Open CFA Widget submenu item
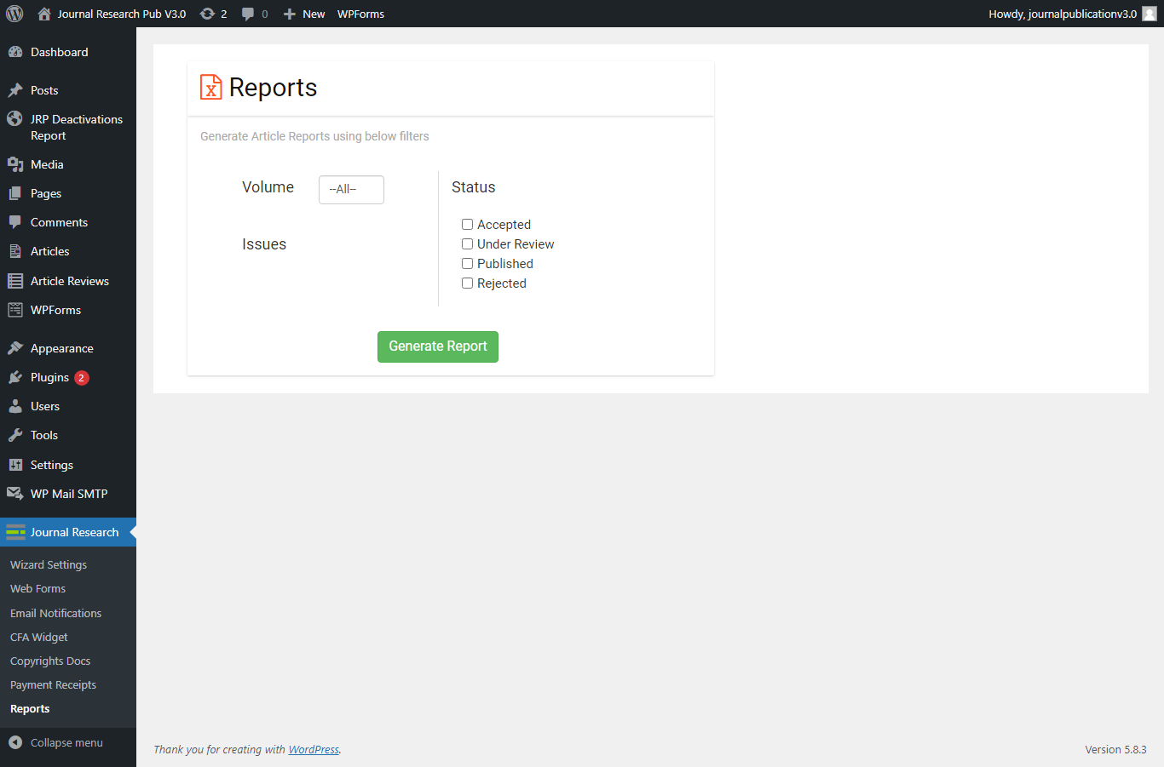 pyautogui.click(x=38, y=637)
